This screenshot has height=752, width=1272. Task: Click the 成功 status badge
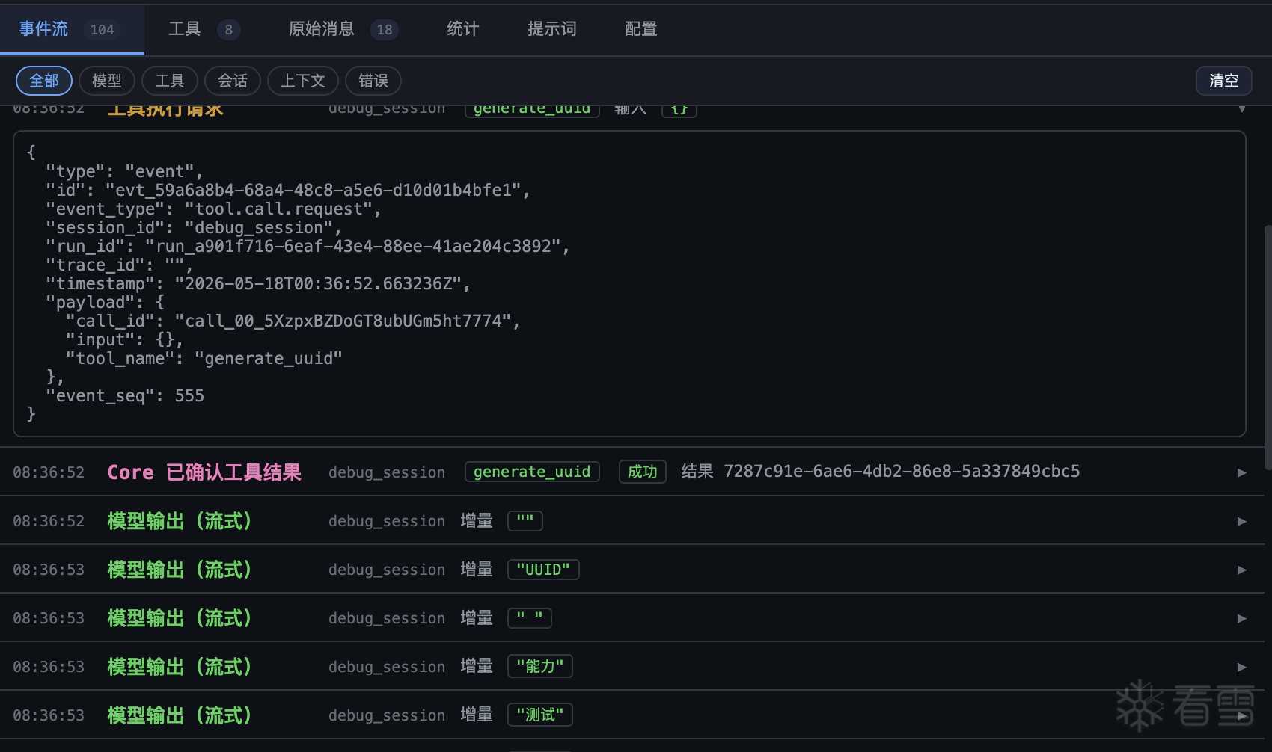(643, 472)
